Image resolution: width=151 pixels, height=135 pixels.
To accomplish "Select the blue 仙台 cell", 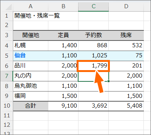I will point(31,56).
